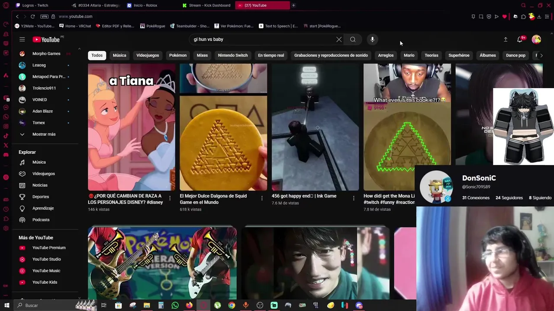Open the Noticias explore section
The image size is (554, 311).
point(46,185)
